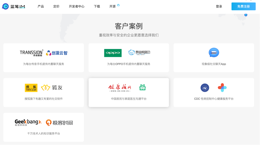Screen dimensions: 260x145
Task: Click the Geekbang 极客邦科技 logo
Action: (x=28, y=123)
